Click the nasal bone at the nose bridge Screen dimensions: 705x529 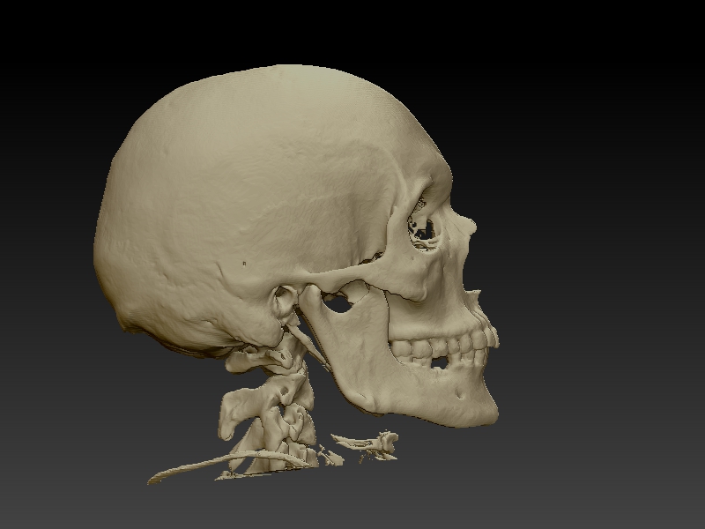pos(467,225)
